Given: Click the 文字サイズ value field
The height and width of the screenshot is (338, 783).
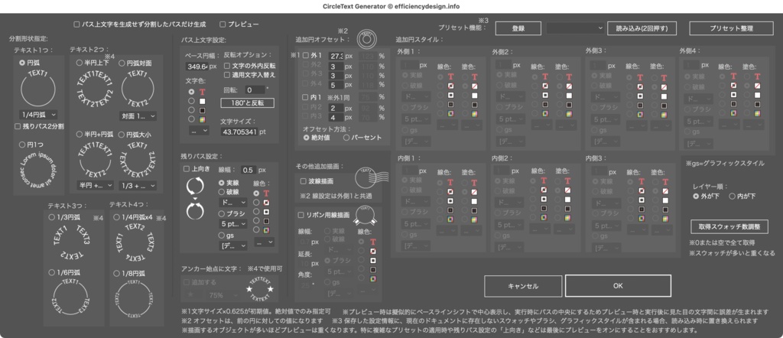Looking at the screenshot, I should pos(239,132).
